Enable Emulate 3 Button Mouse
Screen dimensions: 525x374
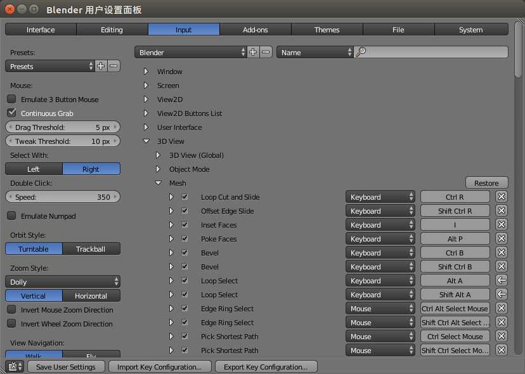[11, 99]
